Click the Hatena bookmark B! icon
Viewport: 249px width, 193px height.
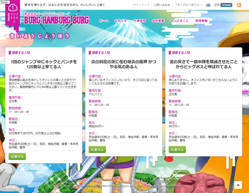tap(208, 5)
